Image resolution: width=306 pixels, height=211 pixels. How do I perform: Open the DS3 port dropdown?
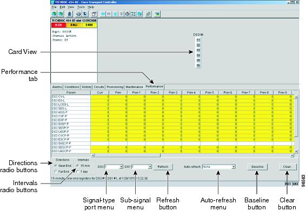click(121, 167)
